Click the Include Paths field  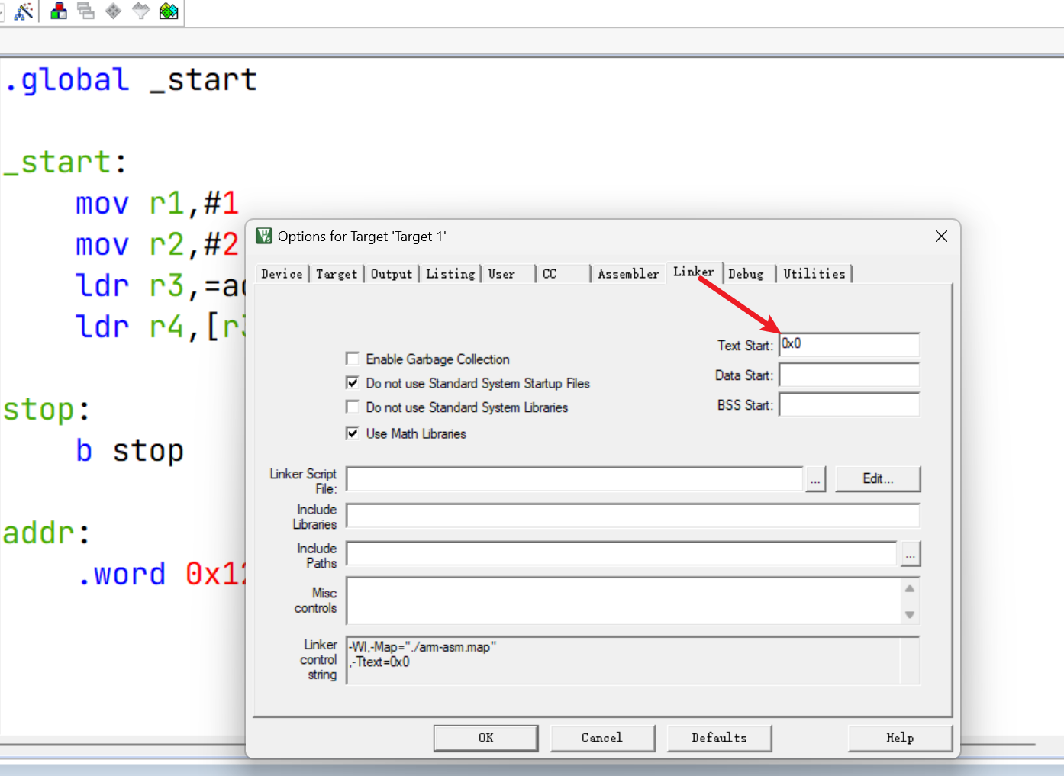(x=622, y=553)
